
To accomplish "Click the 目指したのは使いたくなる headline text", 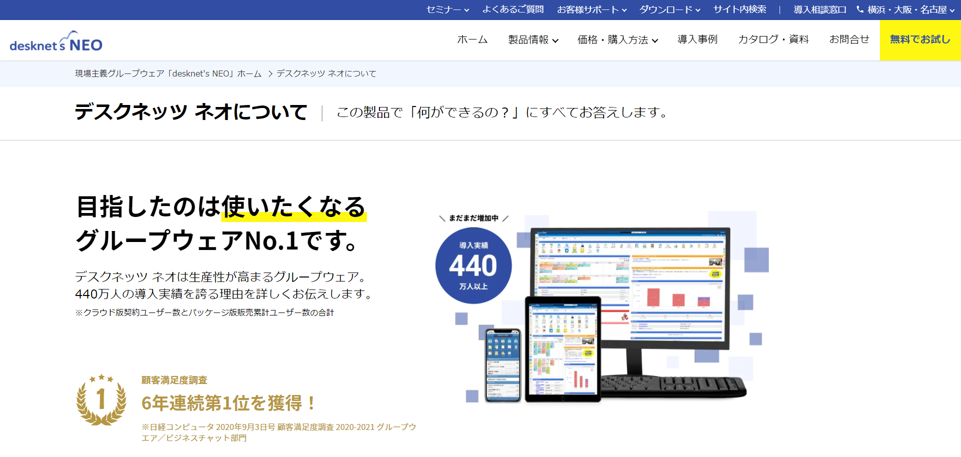I will [221, 206].
